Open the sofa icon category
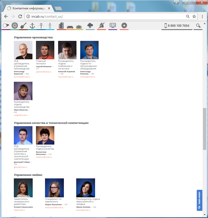 [x=70, y=26]
